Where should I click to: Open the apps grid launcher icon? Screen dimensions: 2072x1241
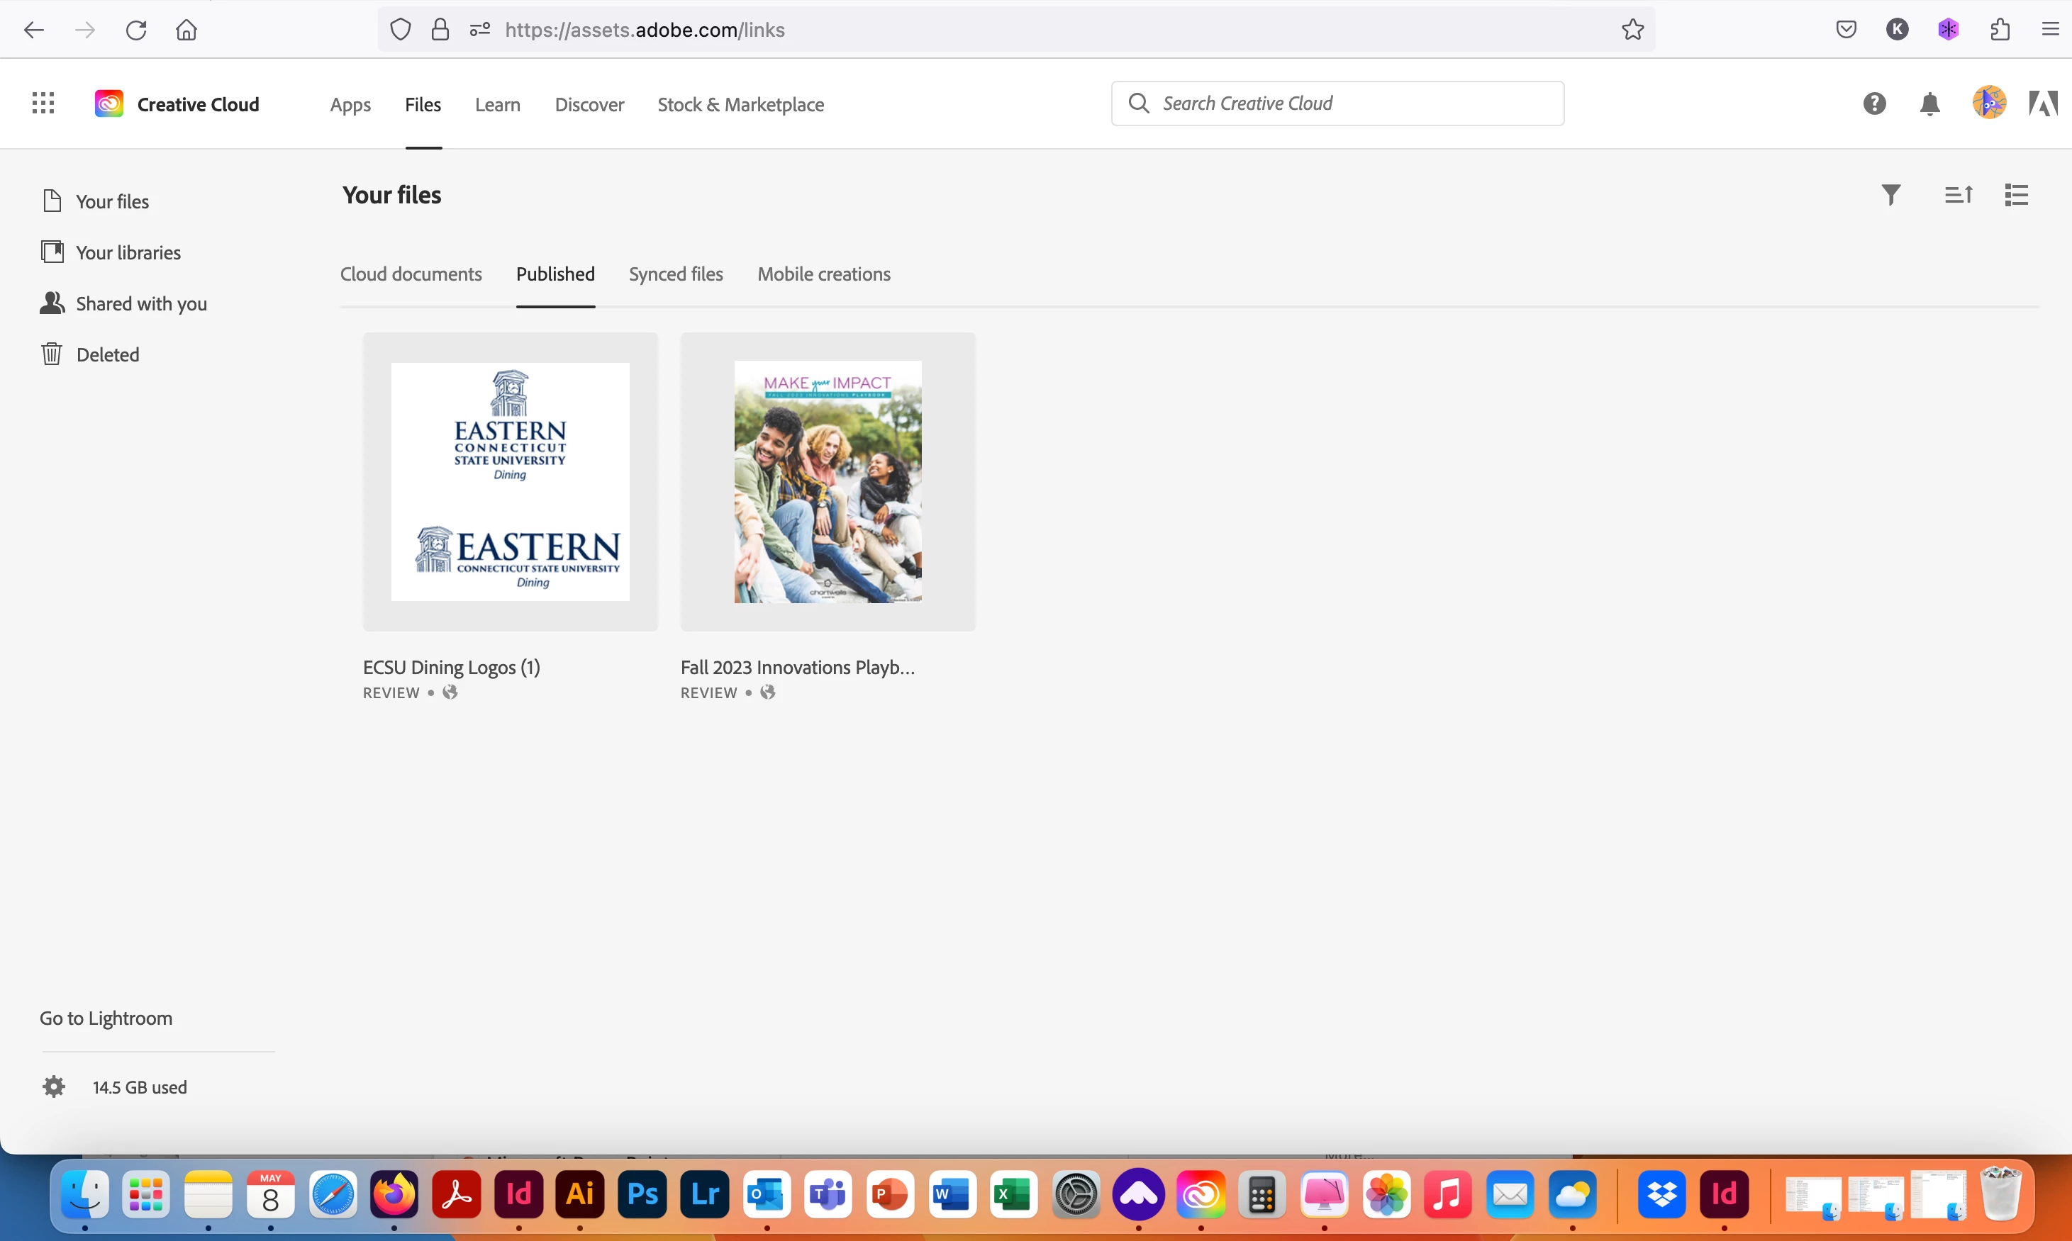click(43, 103)
